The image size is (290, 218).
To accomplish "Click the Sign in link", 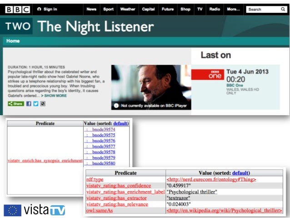I will tap(47, 9).
